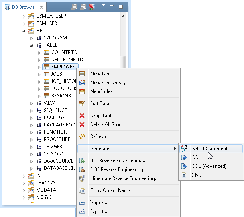
Task: Open the DB Browser view menu dropdown arrow
Action: (x=103, y=6)
